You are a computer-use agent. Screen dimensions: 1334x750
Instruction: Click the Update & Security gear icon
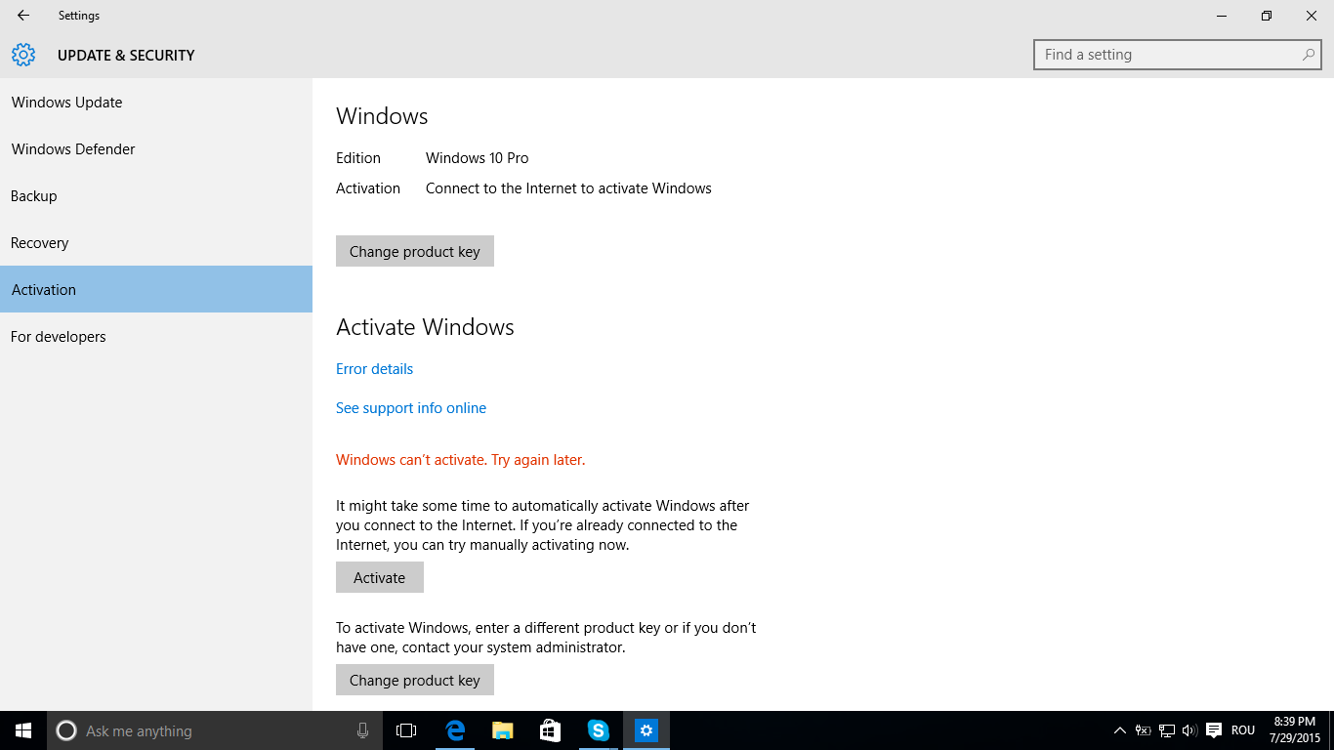pos(23,55)
